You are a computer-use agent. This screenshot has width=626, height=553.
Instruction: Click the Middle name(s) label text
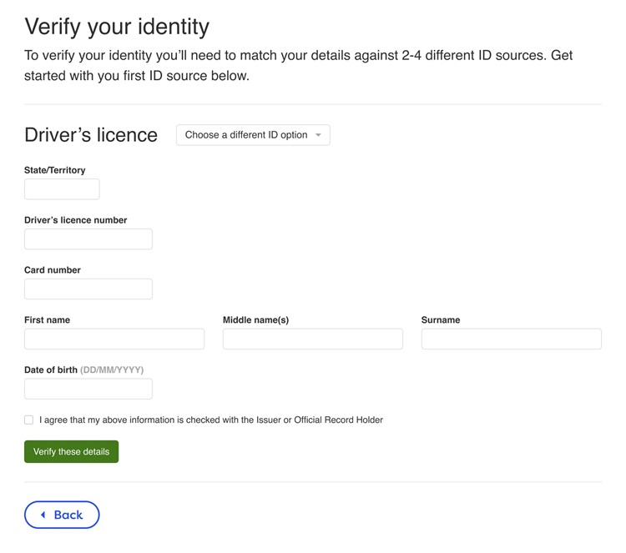pyautogui.click(x=255, y=320)
